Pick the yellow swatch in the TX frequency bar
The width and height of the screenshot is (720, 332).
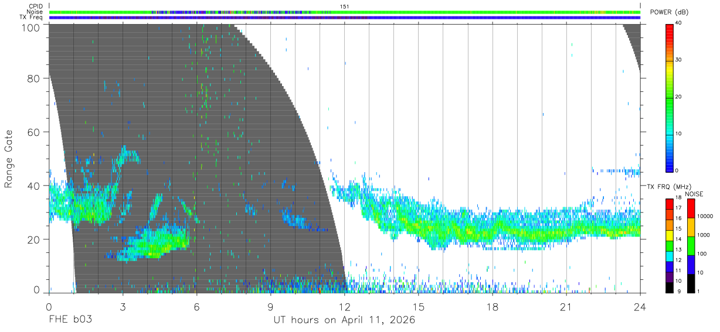tap(670, 234)
